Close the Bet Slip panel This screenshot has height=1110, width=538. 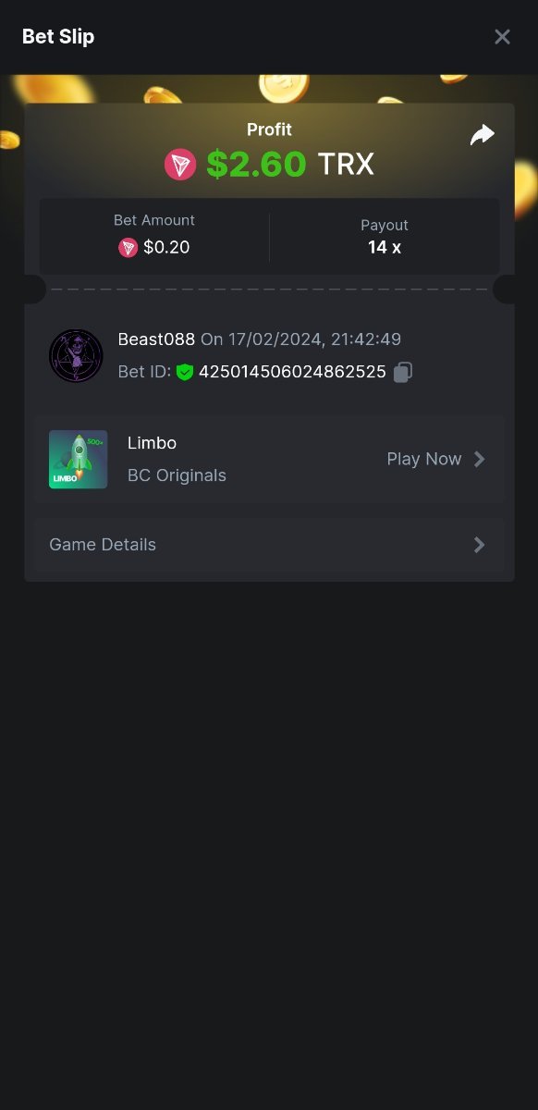coord(502,37)
